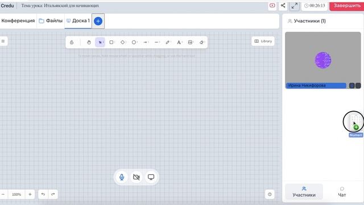Open the Участники bottom tab
Image resolution: width=364 pixels, height=205 pixels.
(304, 192)
